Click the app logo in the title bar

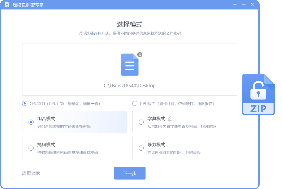7,5
